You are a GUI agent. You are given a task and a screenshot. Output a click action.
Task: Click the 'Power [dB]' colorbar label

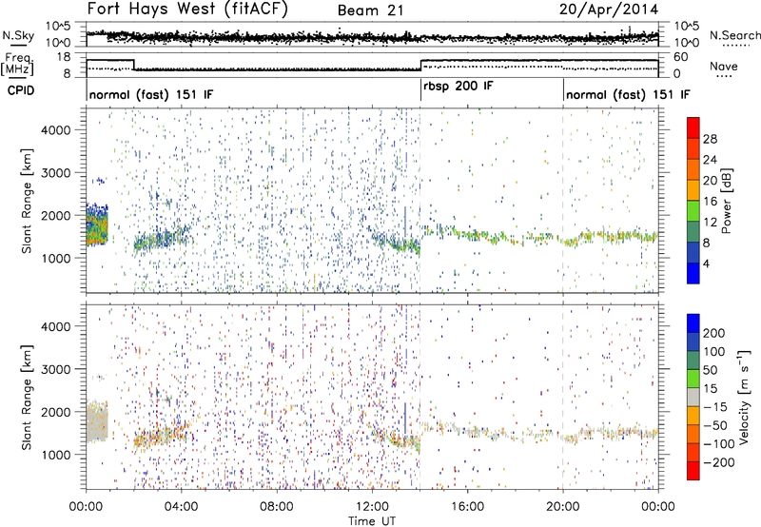pyautogui.click(x=727, y=201)
